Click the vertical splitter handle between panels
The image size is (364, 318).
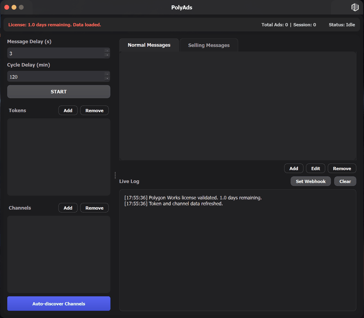(115, 175)
